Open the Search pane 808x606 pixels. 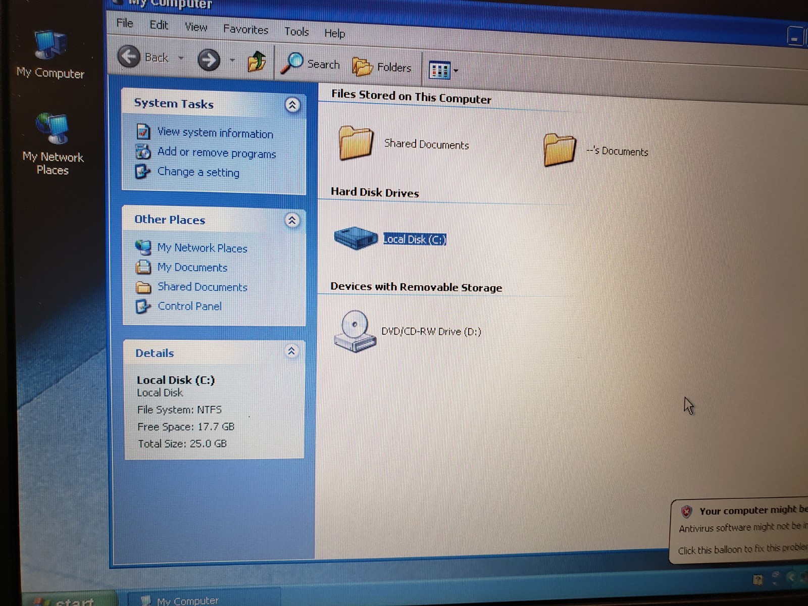(x=310, y=64)
